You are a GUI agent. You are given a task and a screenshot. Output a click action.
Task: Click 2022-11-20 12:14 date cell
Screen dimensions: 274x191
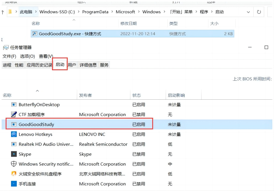(138, 34)
